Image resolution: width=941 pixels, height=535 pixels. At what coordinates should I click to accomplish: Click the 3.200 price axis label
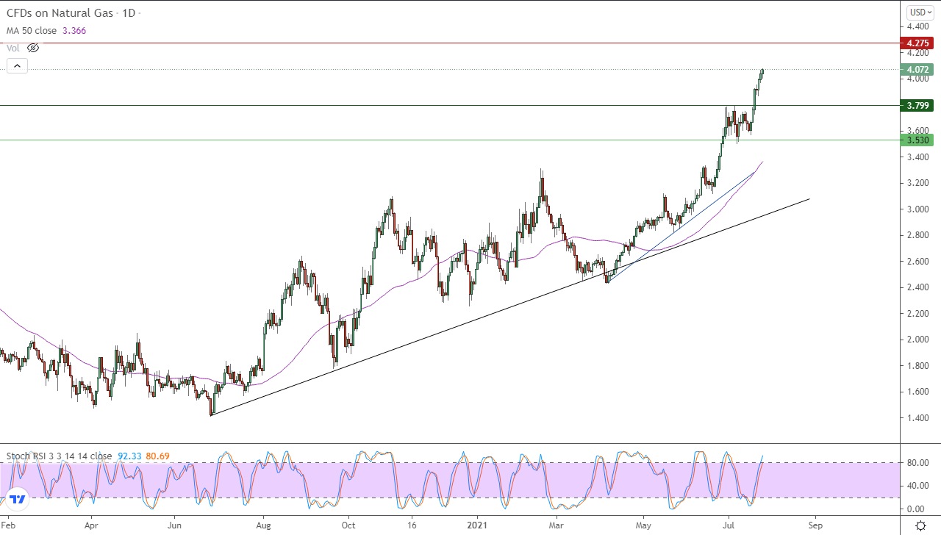click(x=917, y=183)
